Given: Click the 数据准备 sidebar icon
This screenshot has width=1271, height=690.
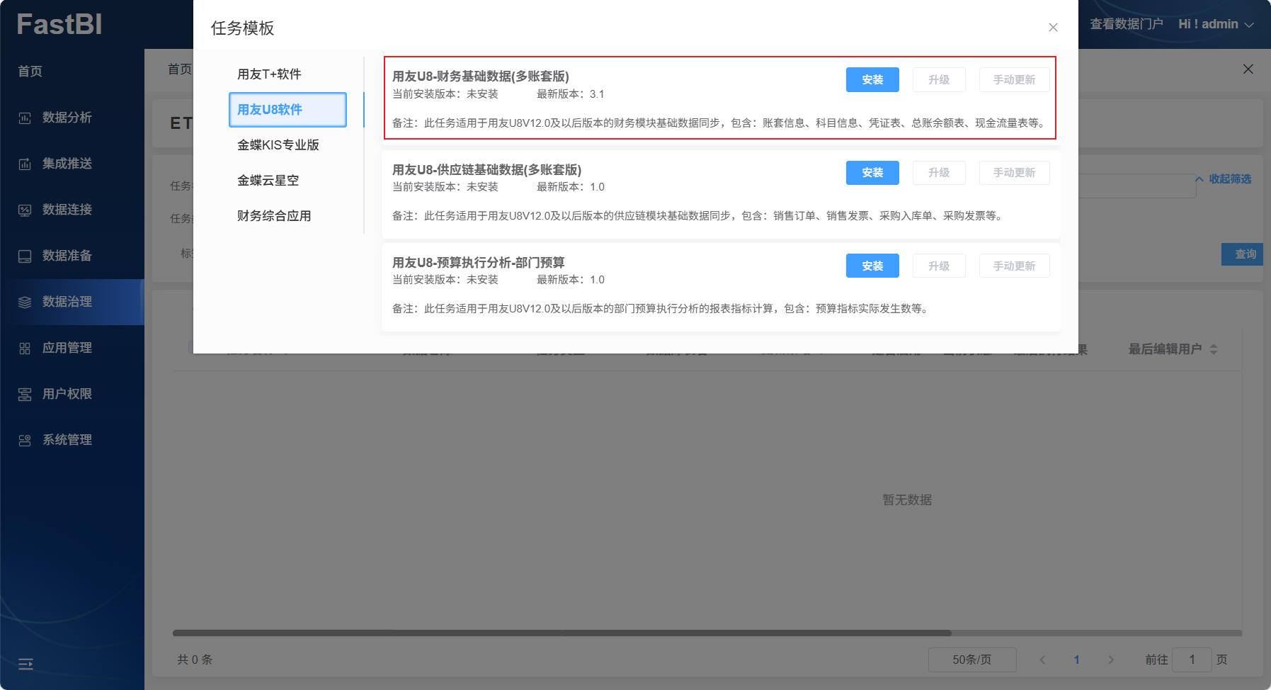Looking at the screenshot, I should pos(25,256).
